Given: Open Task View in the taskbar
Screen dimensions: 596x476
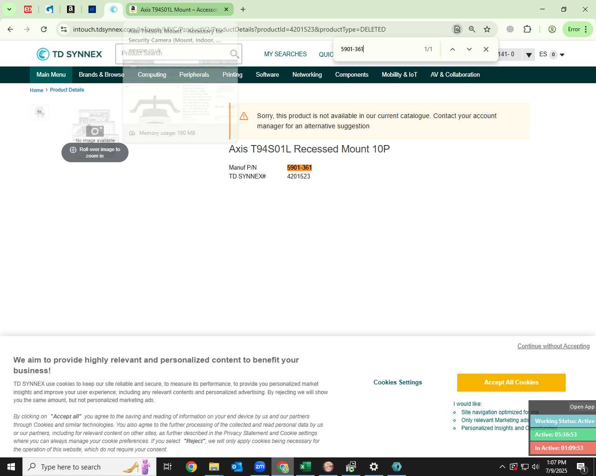Looking at the screenshot, I should (x=168, y=467).
